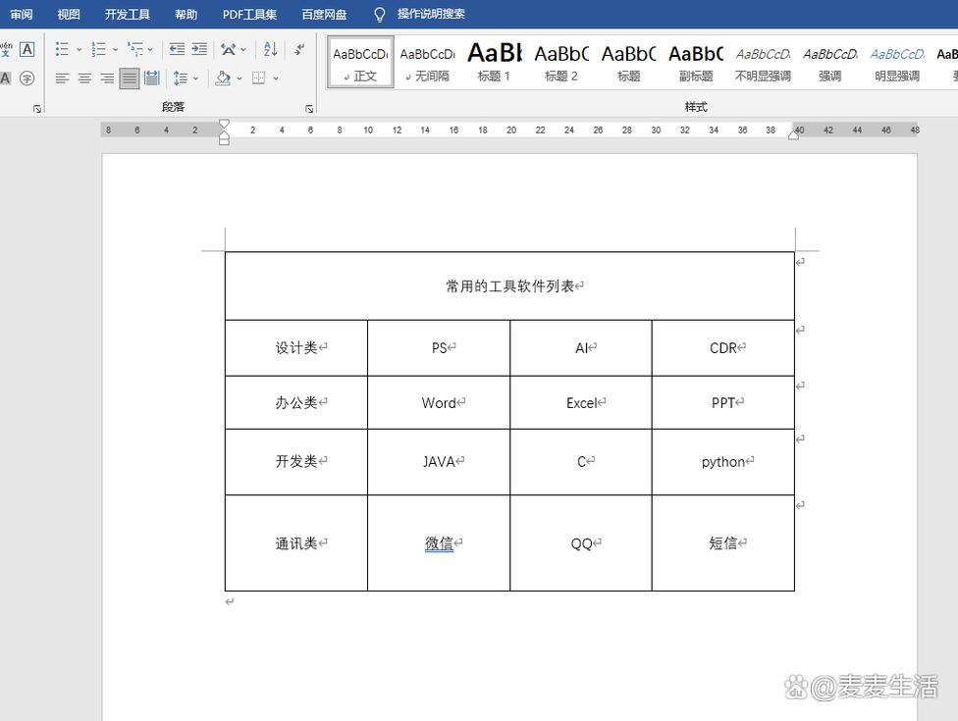Viewport: 958px width, 721px height.
Task: Increase paragraph indent
Action: [199, 49]
